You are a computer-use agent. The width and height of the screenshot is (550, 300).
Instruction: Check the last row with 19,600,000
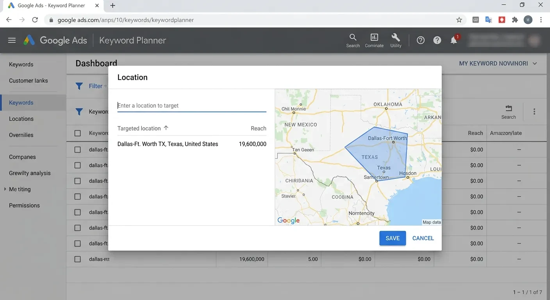pos(77,259)
